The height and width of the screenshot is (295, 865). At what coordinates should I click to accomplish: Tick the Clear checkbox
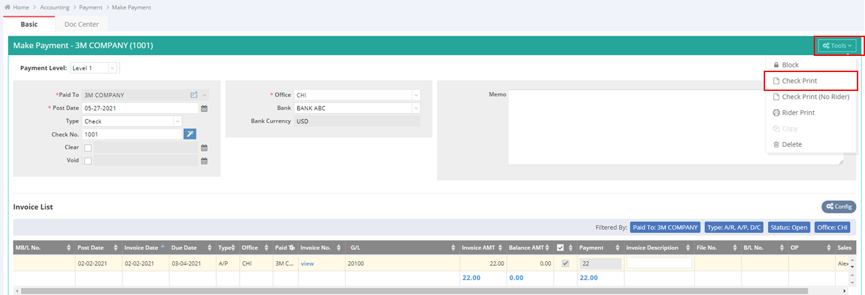click(88, 147)
